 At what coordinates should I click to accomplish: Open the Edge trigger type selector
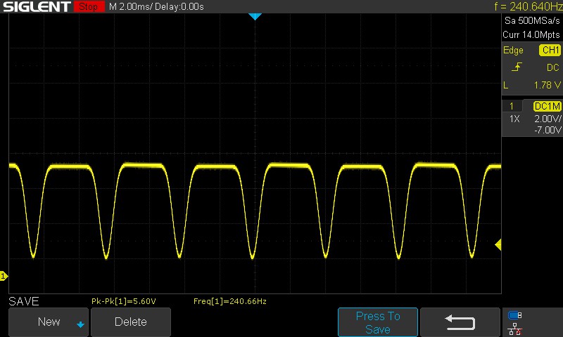[x=513, y=51]
